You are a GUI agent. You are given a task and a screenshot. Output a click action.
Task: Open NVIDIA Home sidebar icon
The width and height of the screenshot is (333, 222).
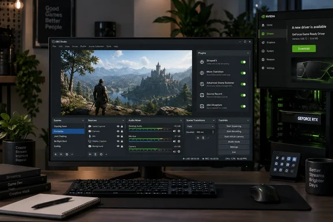coord(263,25)
